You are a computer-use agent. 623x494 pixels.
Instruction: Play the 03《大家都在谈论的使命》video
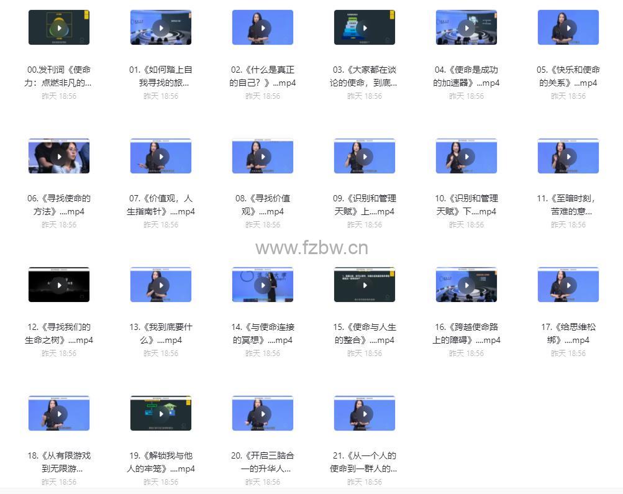point(365,27)
